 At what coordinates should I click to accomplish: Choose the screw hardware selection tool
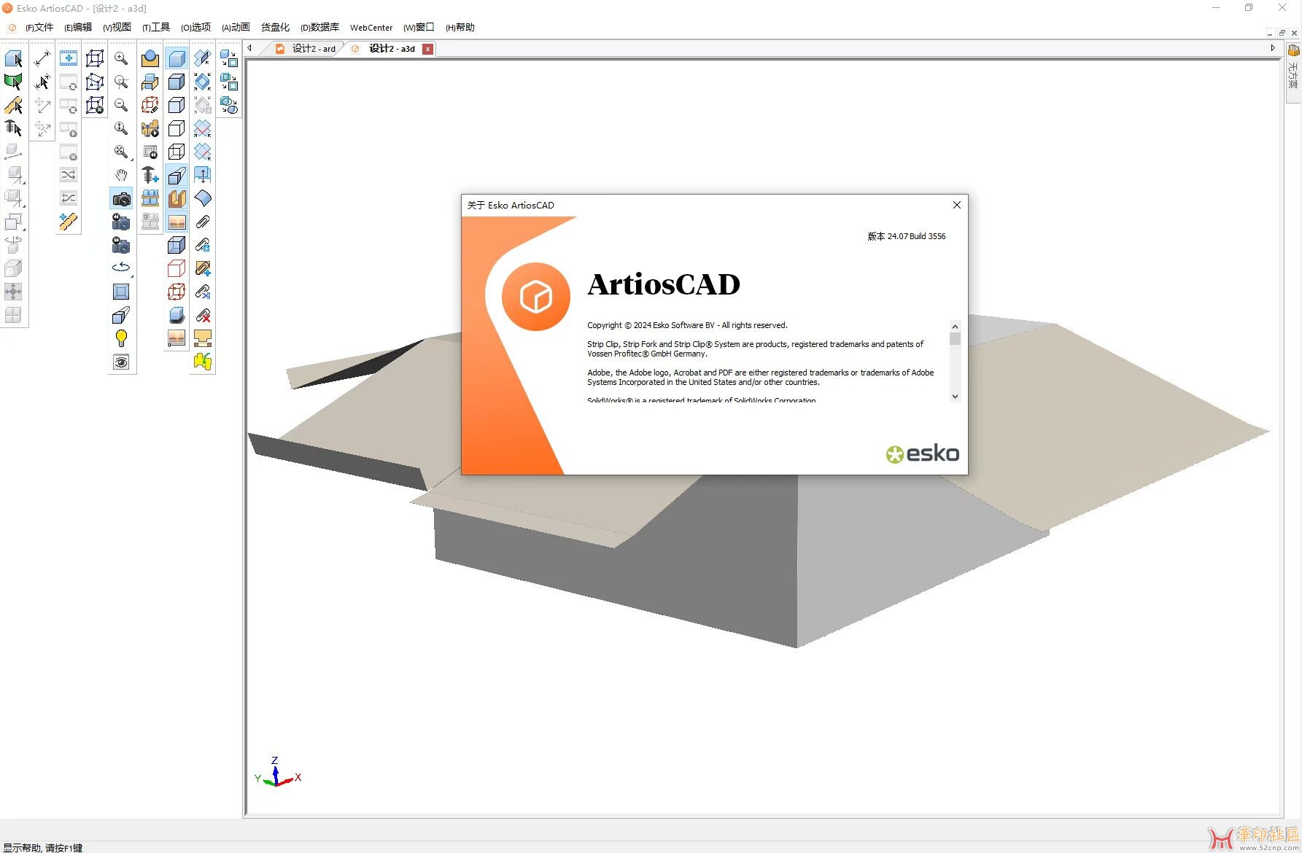click(13, 128)
